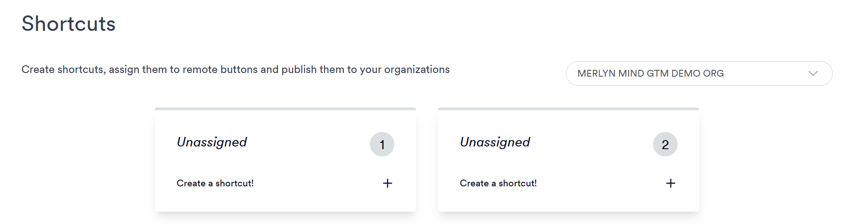Click the word "shortcut!" in the right card
This screenshot has height=224, width=865.
[x=517, y=183]
